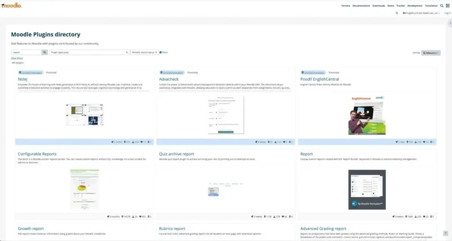This screenshot has width=452, height=241.
Task: Click Poodll EnglishCentral's award badge icon
Action: coord(431,142)
